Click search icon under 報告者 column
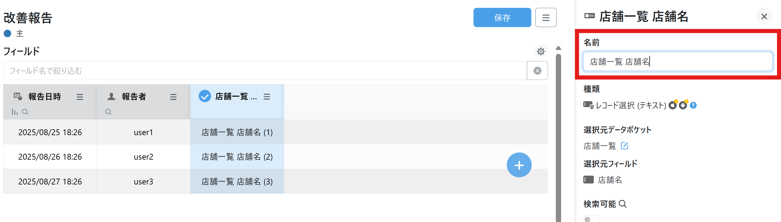781x222 pixels. [108, 112]
